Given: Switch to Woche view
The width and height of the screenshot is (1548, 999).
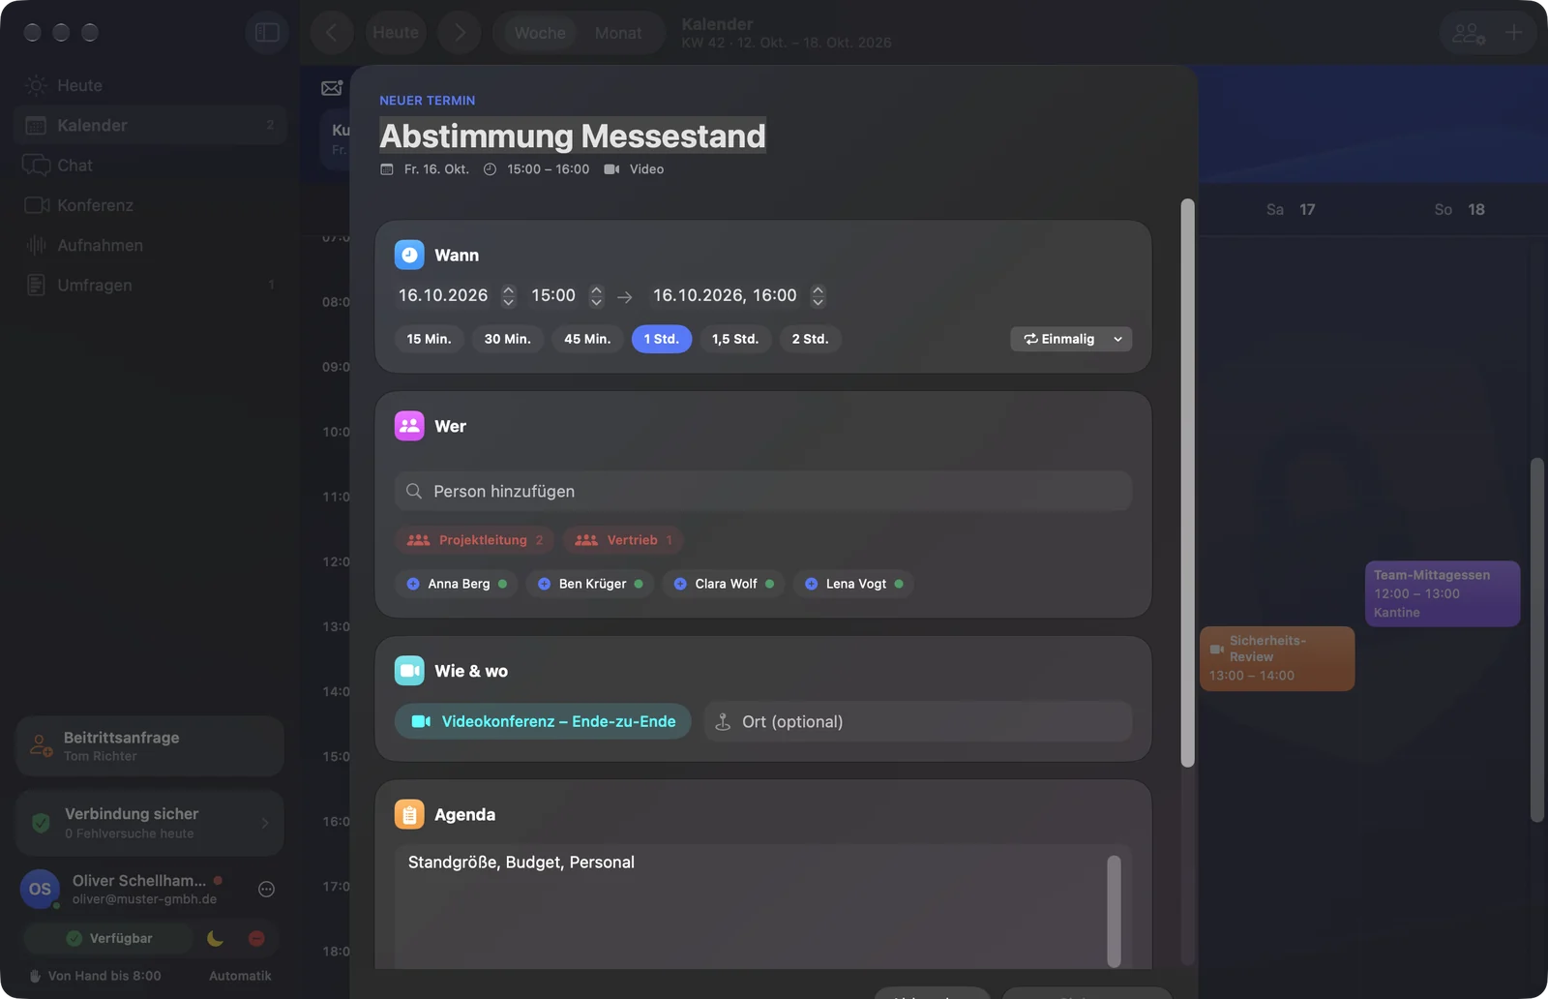Looking at the screenshot, I should point(540,33).
